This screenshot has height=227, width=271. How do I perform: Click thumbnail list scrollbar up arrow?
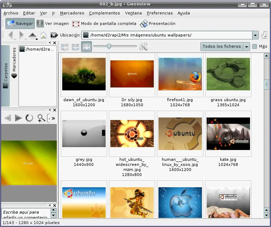pyautogui.click(x=266, y=56)
